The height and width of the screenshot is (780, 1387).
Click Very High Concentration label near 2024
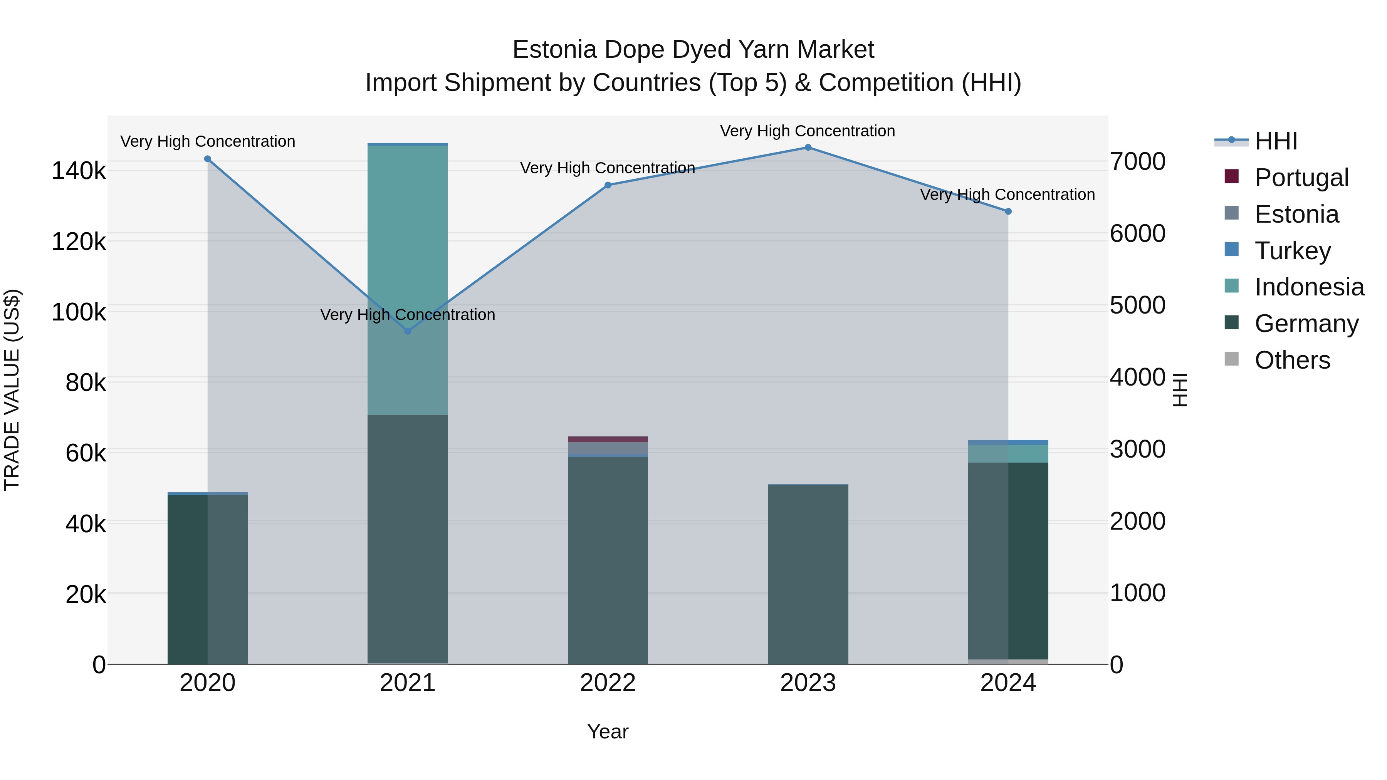point(1008,195)
